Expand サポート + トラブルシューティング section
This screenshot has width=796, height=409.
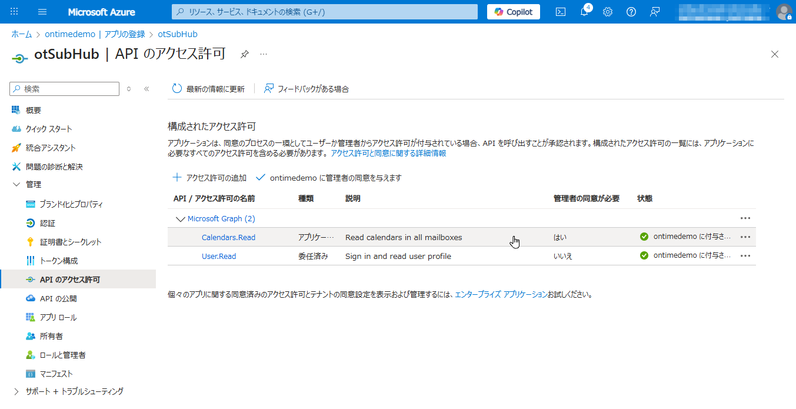(16, 391)
